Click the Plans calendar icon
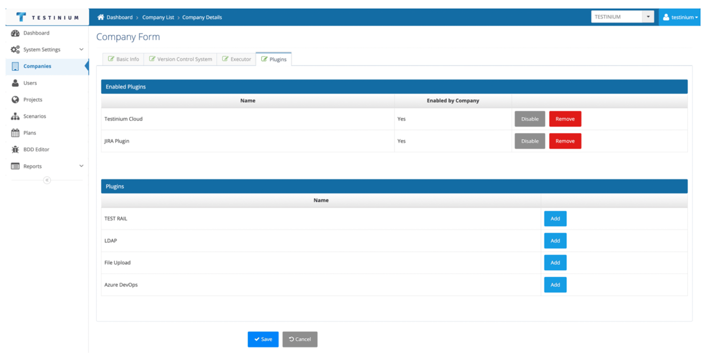The width and height of the screenshot is (712, 360). click(15, 133)
